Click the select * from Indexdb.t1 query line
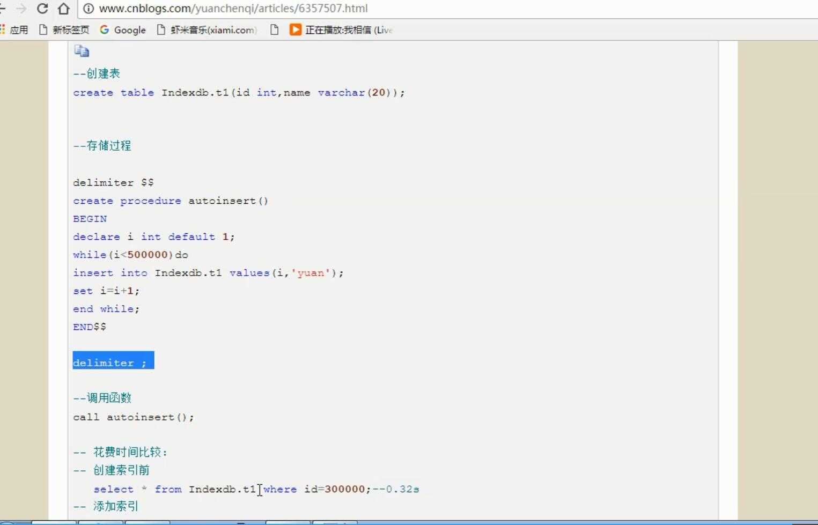 pyautogui.click(x=256, y=489)
